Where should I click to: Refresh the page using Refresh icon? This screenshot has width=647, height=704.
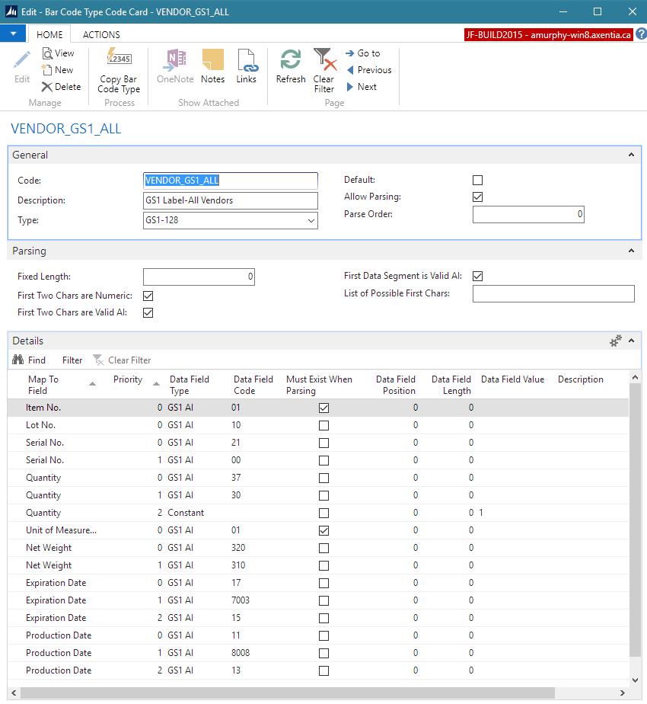(291, 61)
